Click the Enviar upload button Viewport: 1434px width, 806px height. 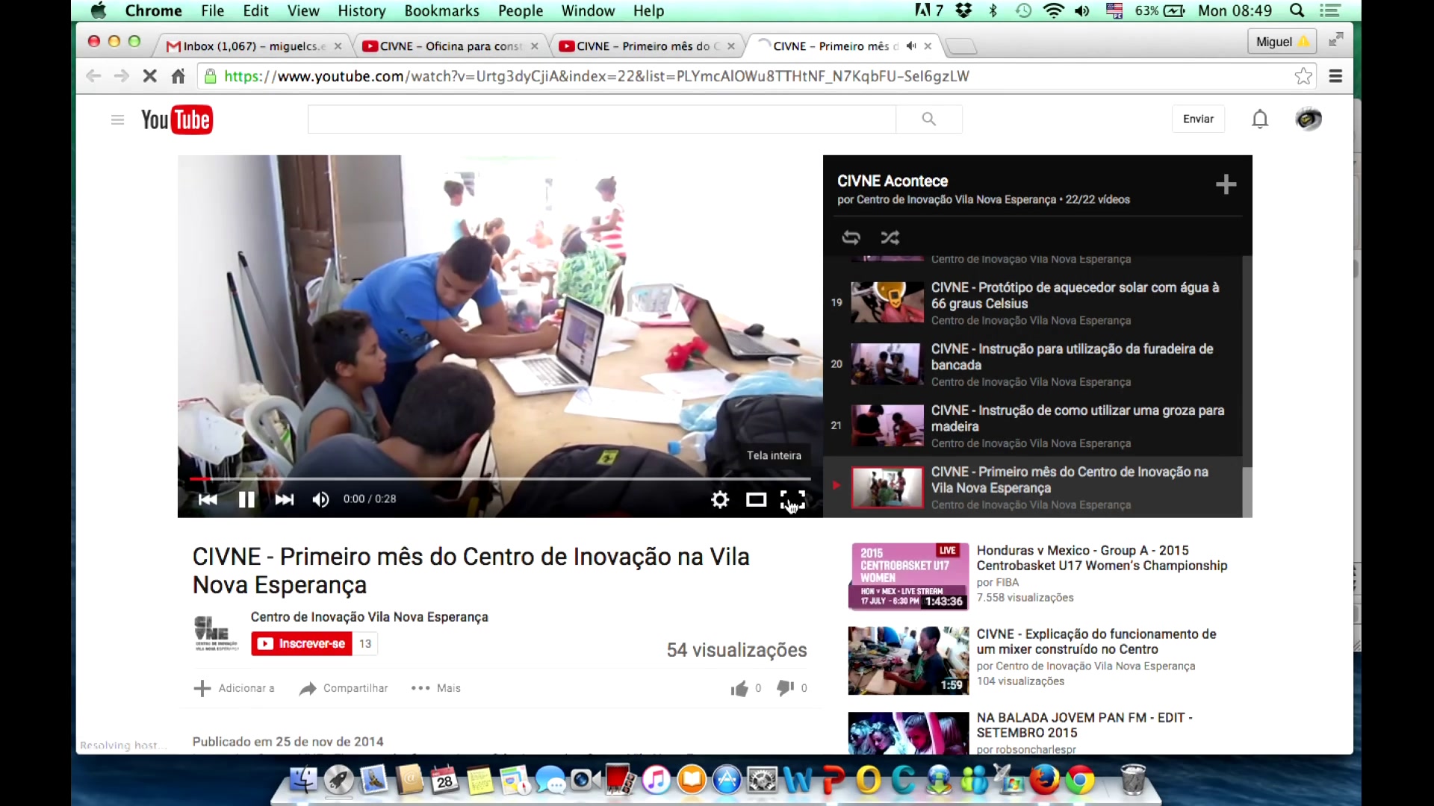(1198, 119)
